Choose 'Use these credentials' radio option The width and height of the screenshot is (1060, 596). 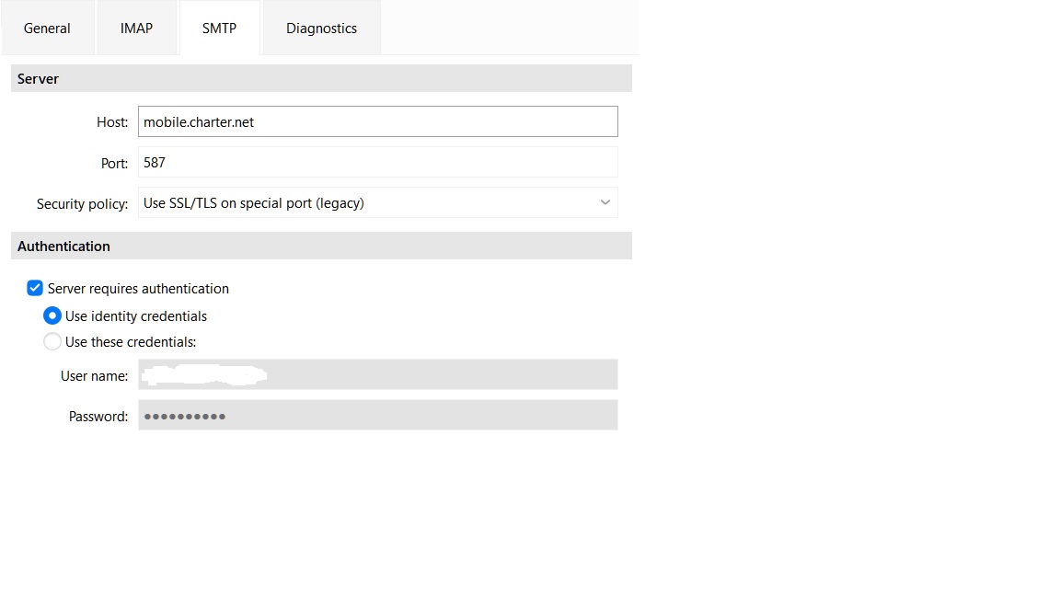[x=52, y=341]
